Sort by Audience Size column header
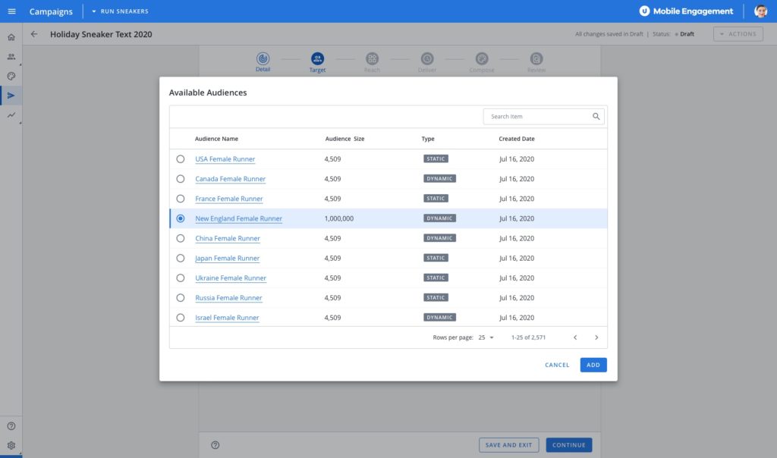The image size is (777, 458). [345, 139]
